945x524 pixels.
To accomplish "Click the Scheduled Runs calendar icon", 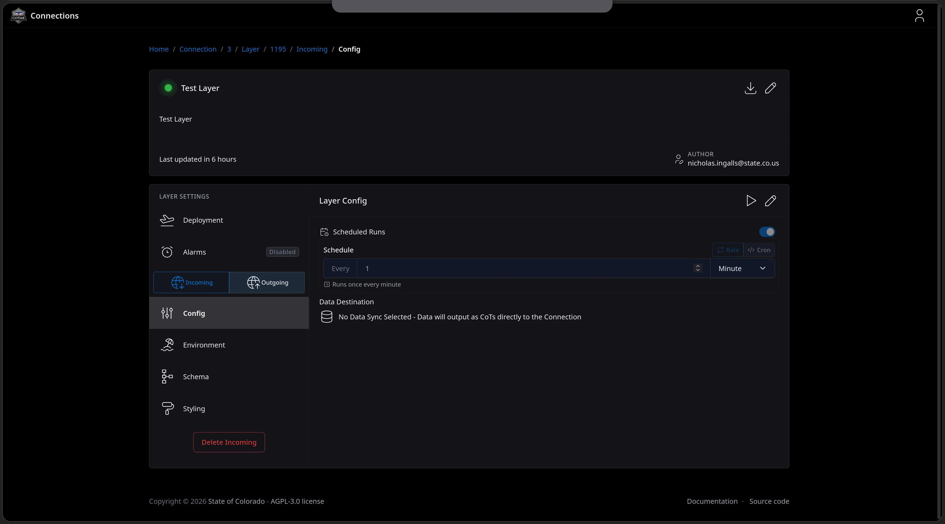I will tap(324, 232).
